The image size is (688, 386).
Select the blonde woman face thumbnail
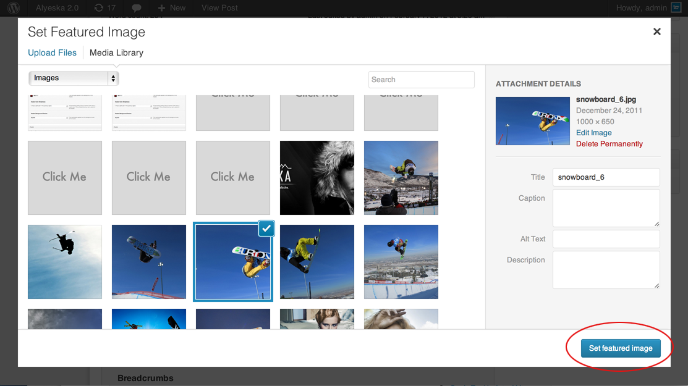click(316, 319)
